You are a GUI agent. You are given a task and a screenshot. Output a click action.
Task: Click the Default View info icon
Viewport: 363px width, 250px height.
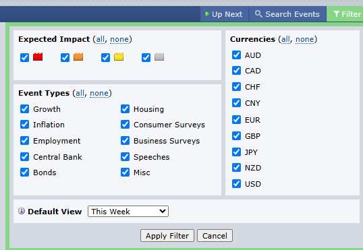point(22,211)
